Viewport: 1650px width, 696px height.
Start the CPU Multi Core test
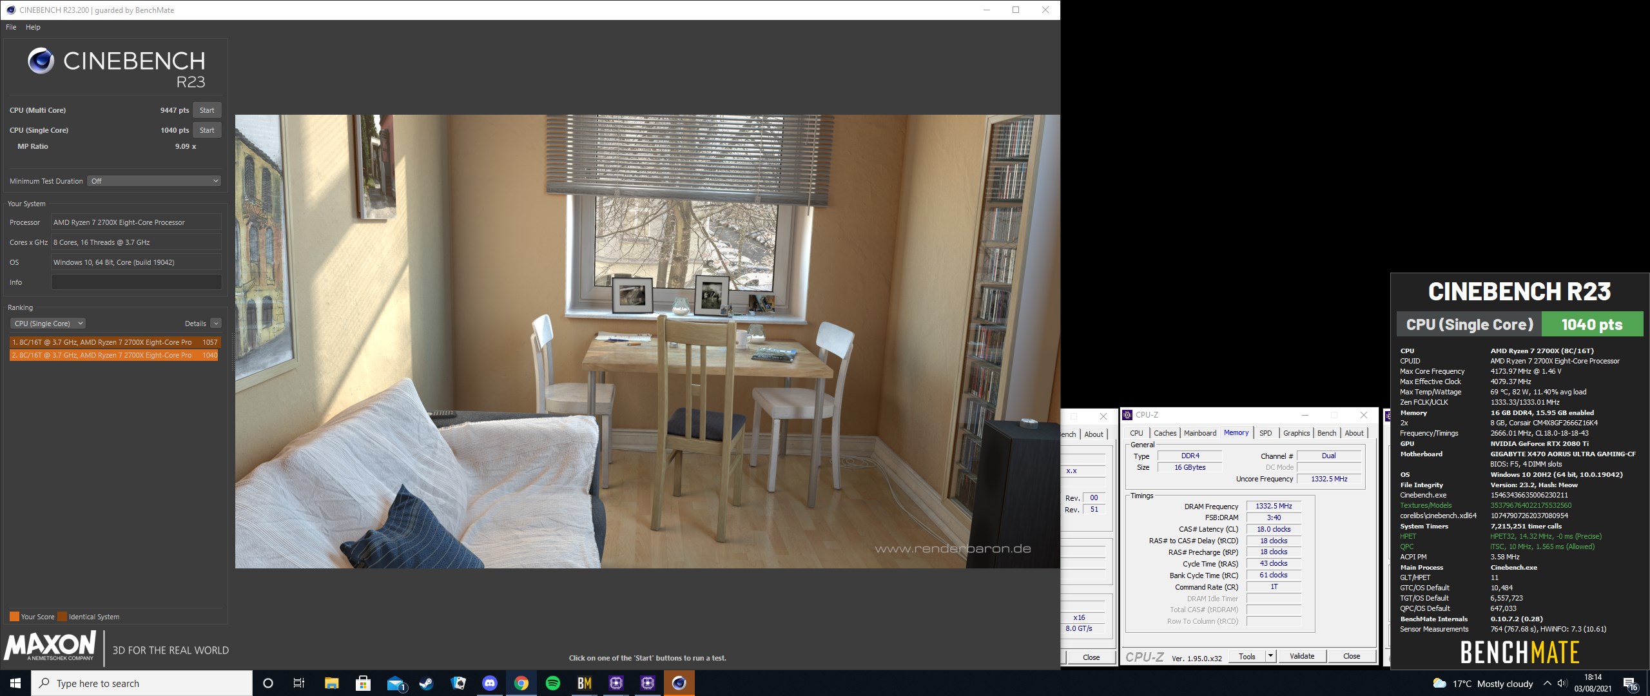(207, 110)
